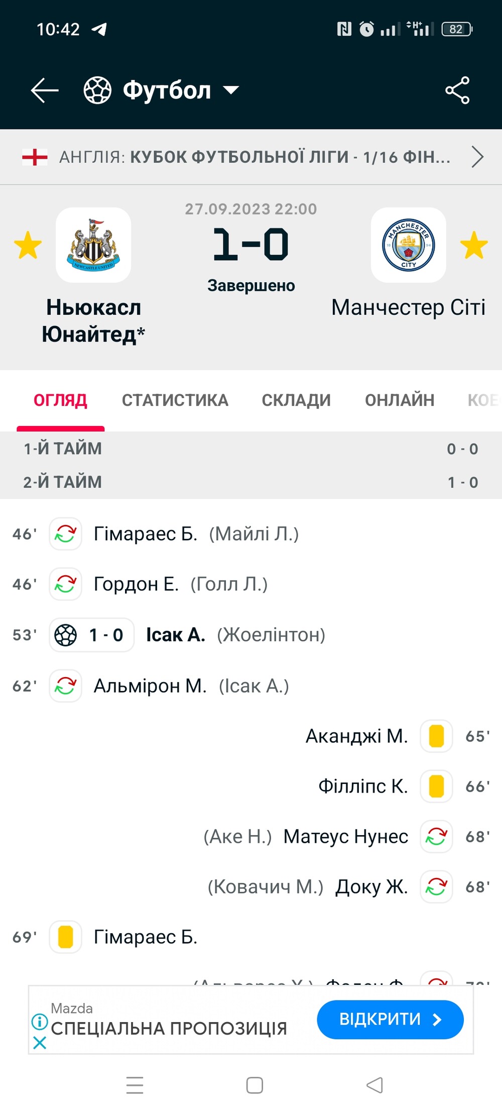Tap Android recent apps navigation button
This screenshot has width=502, height=1116.
[135, 1085]
